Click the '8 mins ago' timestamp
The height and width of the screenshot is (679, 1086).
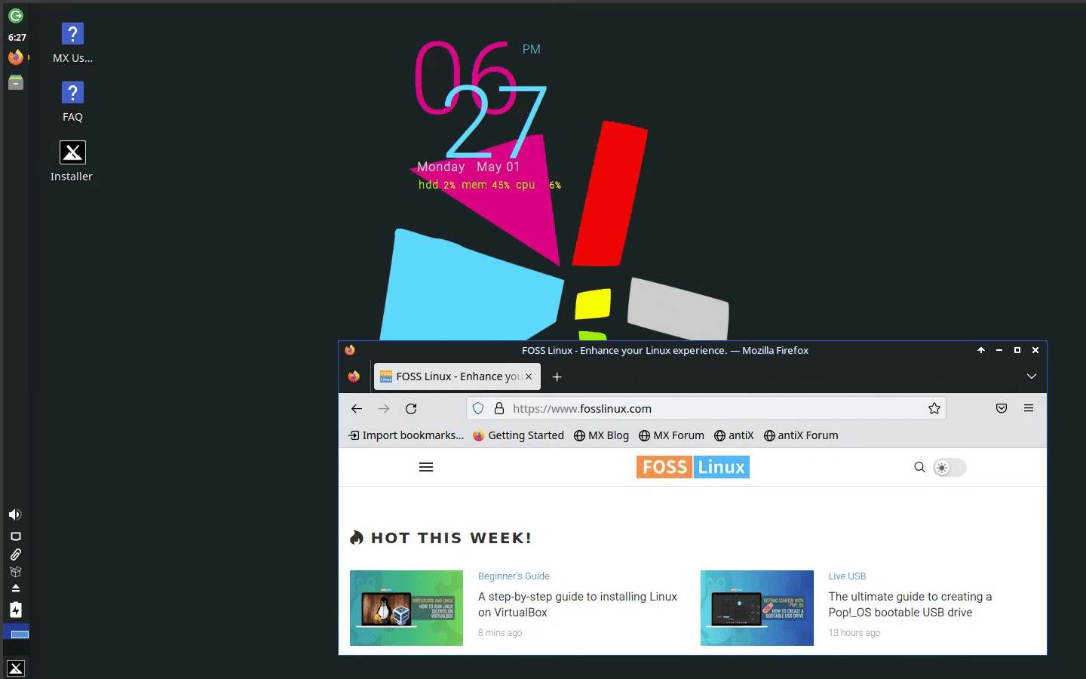point(500,633)
